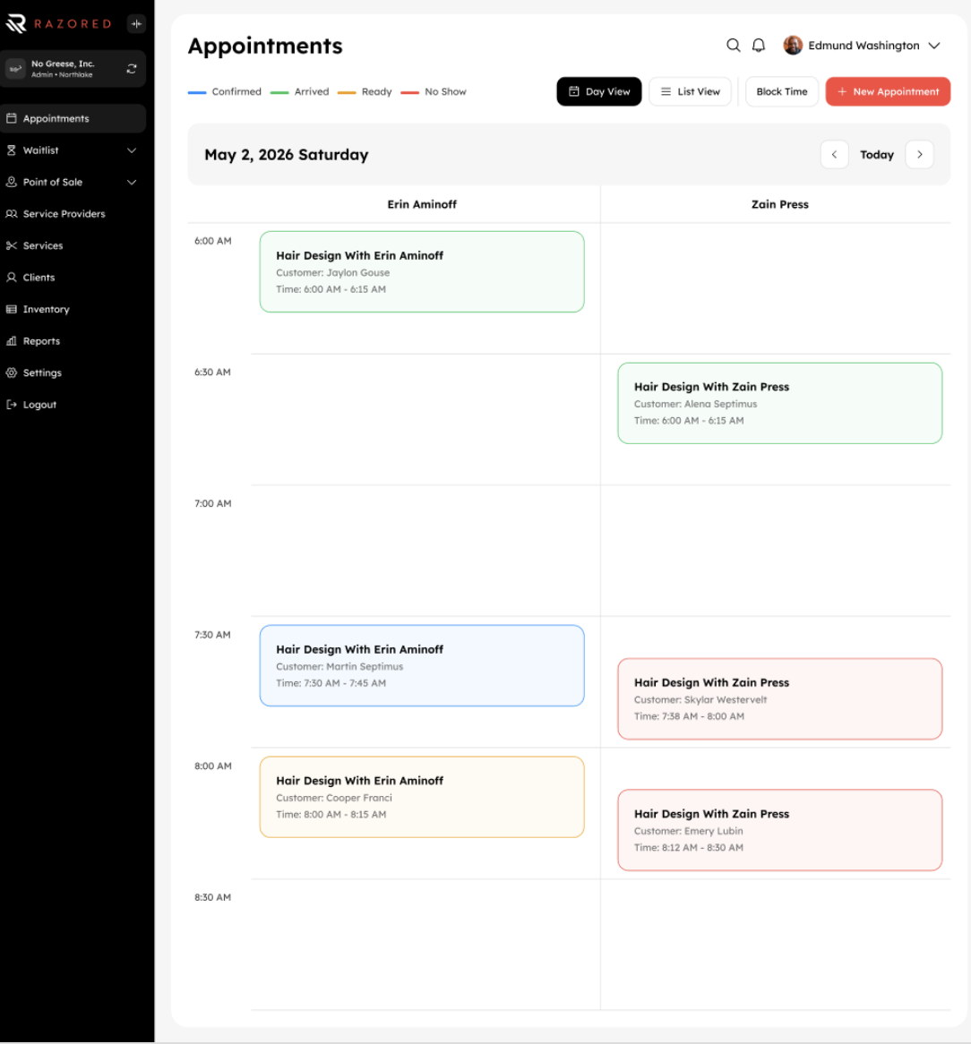Click the No Grease, Inc. business avatar
This screenshot has height=1044, width=971.
(15, 69)
